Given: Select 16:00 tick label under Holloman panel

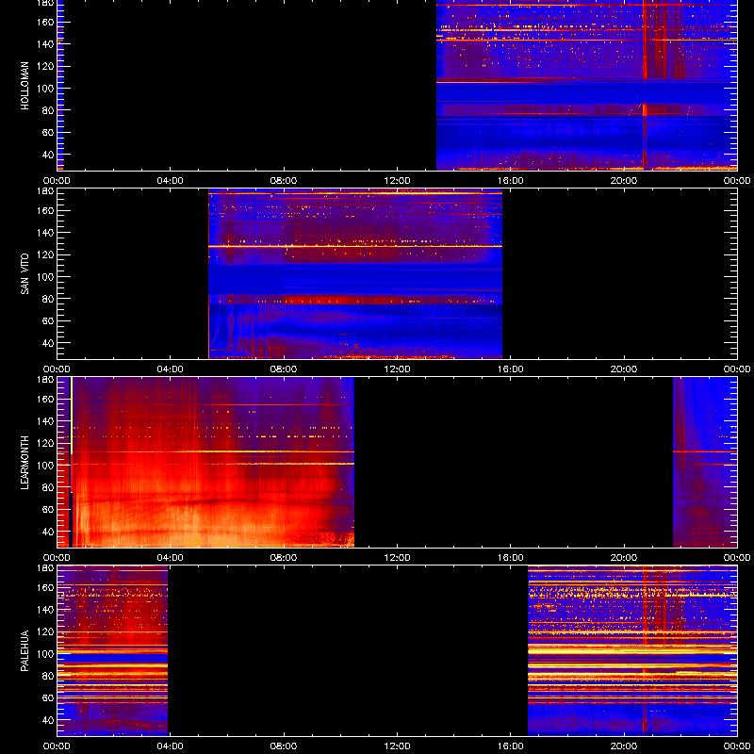Looking at the screenshot, I should pos(511,181).
